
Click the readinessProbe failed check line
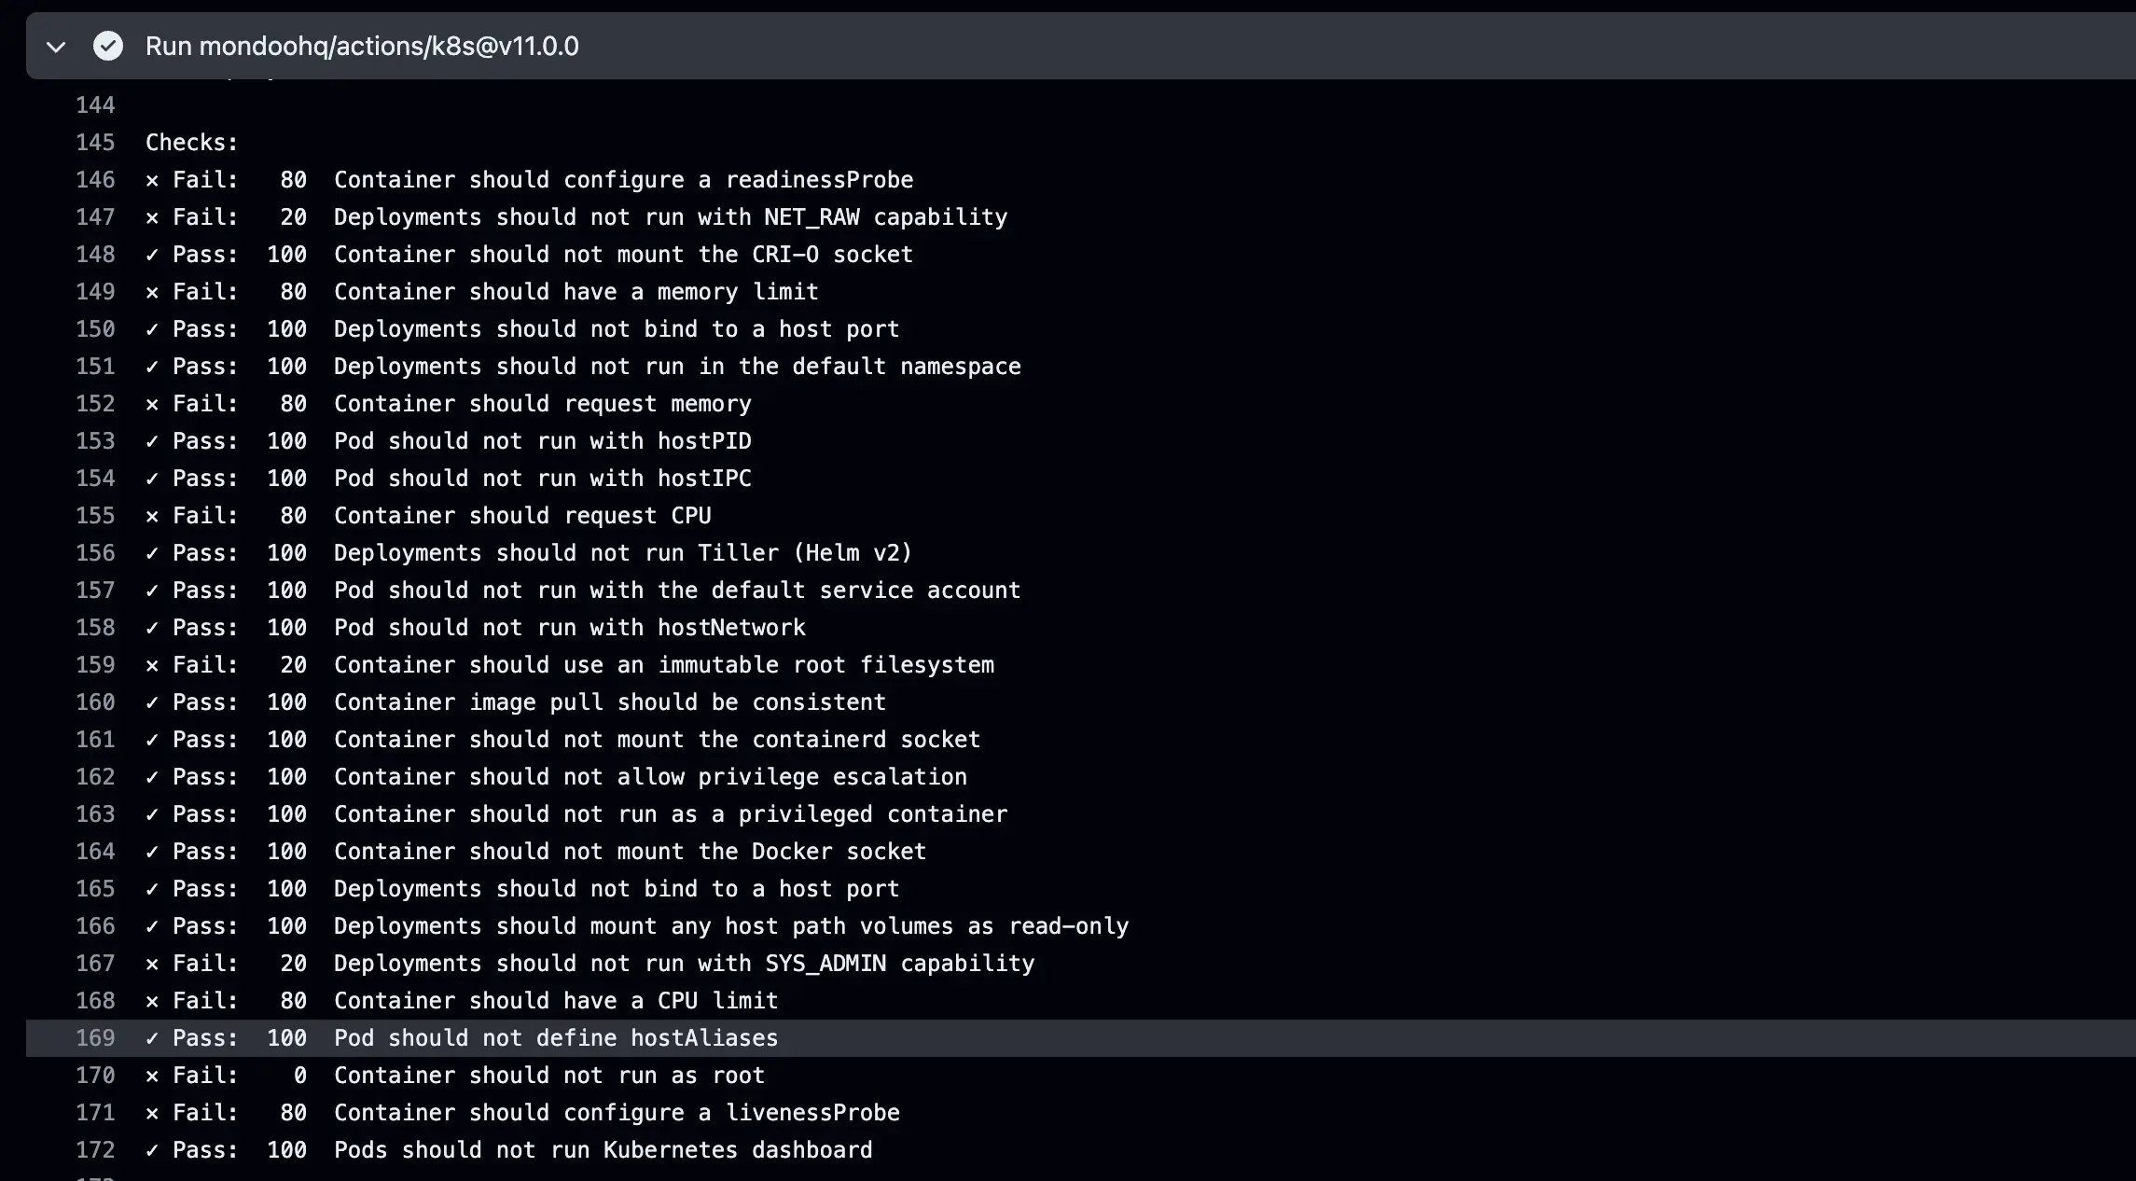[x=530, y=180]
